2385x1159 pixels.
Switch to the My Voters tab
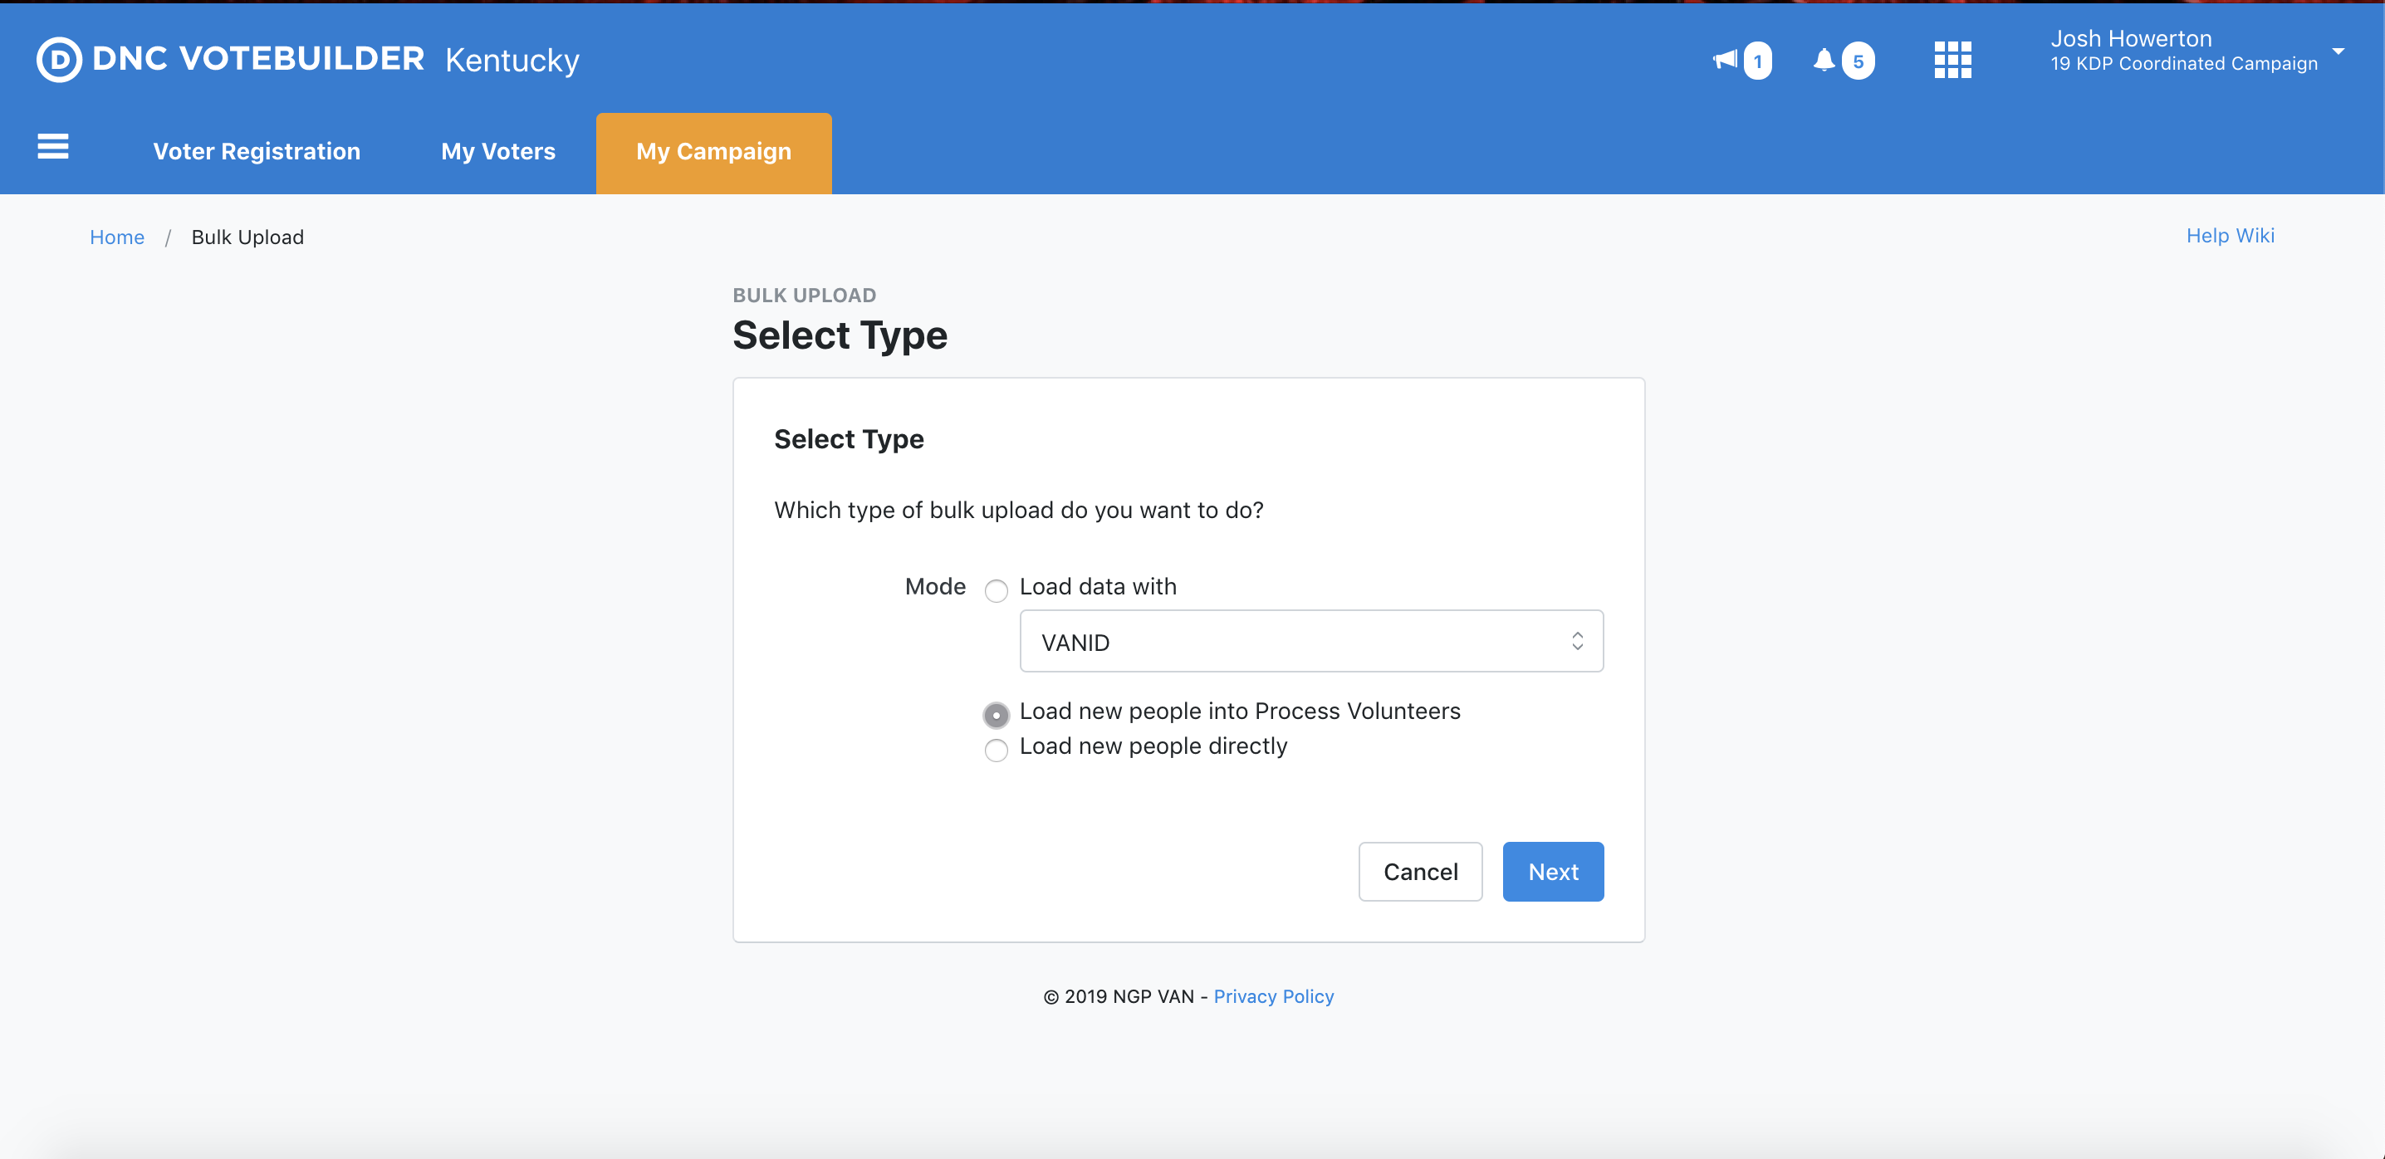point(498,152)
